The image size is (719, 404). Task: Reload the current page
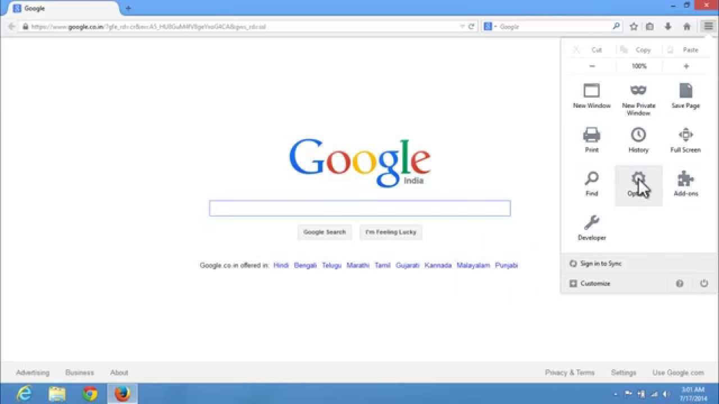pyautogui.click(x=472, y=26)
